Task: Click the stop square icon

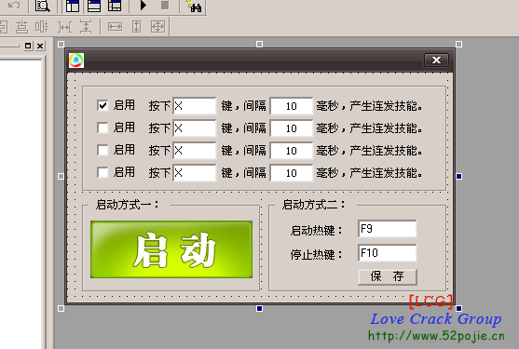Action: [x=165, y=6]
